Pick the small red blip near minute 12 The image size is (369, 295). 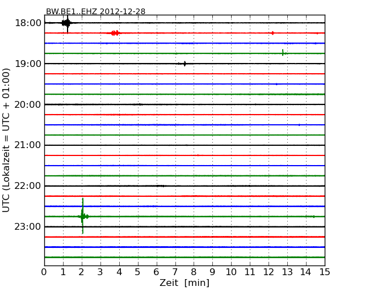272,33
